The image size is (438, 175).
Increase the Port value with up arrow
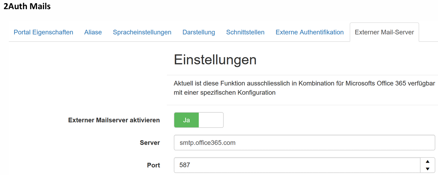click(427, 162)
